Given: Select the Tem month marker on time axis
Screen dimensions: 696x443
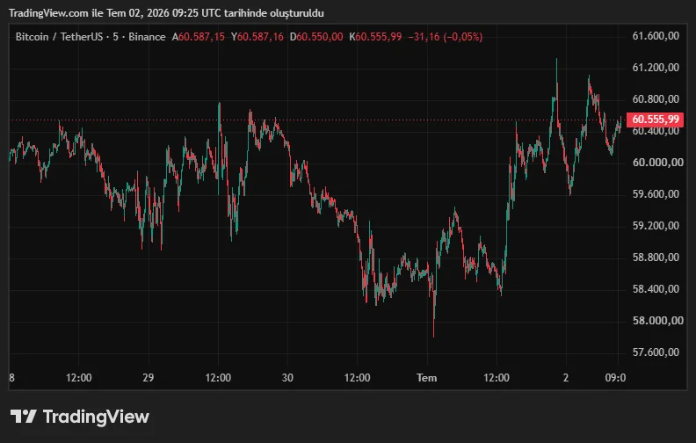Looking at the screenshot, I should coord(426,378).
